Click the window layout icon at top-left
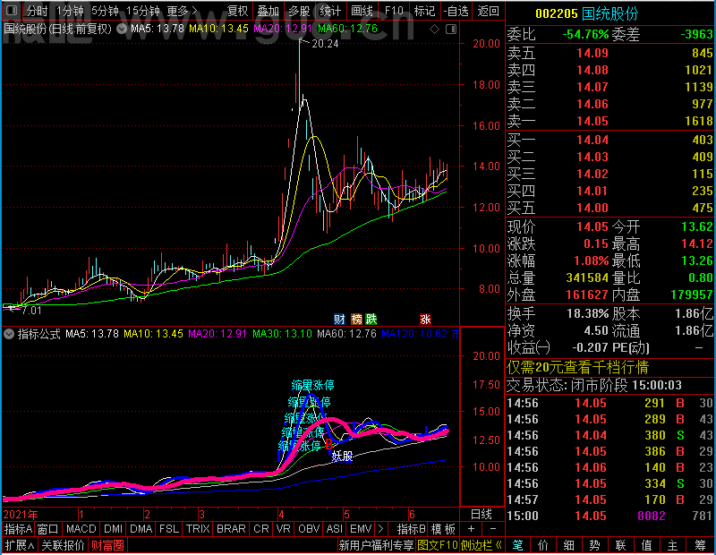 point(12,10)
